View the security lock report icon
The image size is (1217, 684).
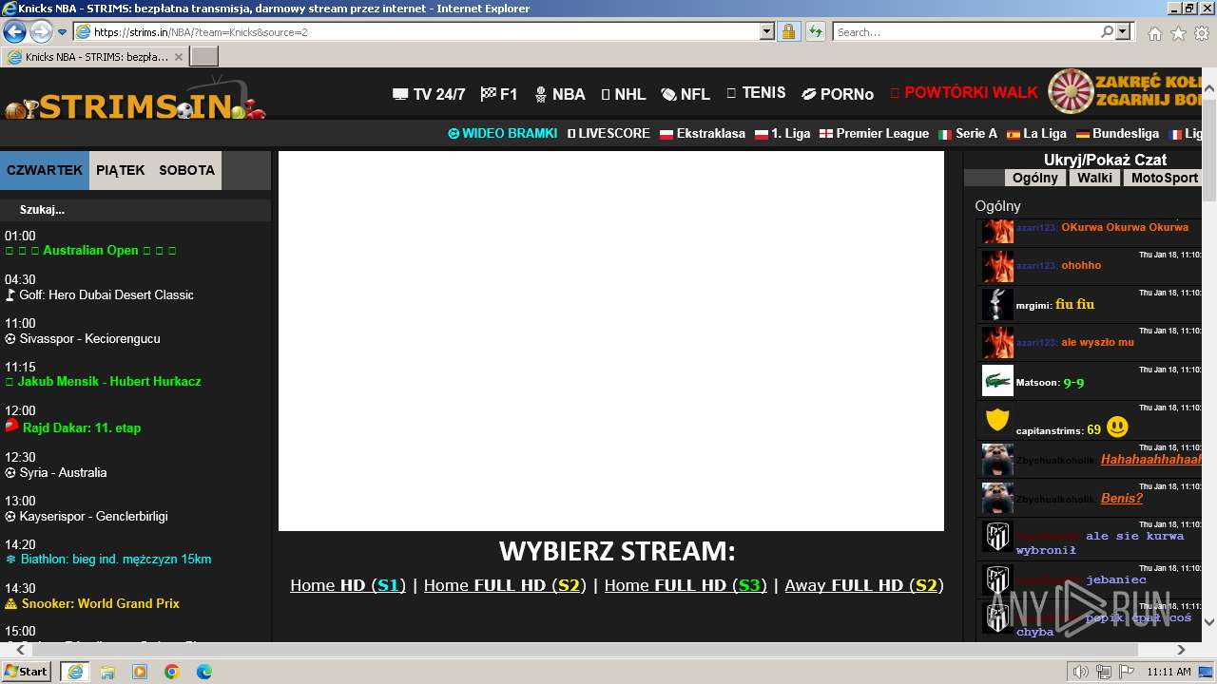tap(789, 31)
